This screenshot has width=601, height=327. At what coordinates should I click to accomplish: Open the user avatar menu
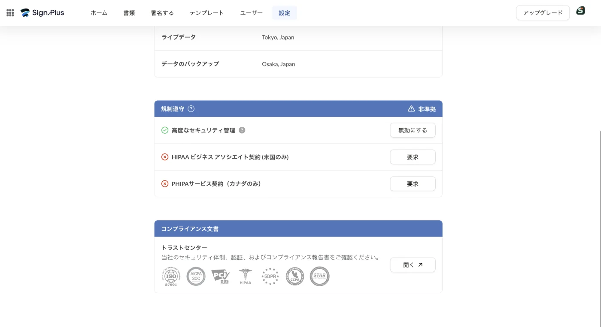[580, 11]
